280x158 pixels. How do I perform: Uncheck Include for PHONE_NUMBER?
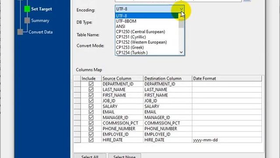pyautogui.click(x=91, y=129)
